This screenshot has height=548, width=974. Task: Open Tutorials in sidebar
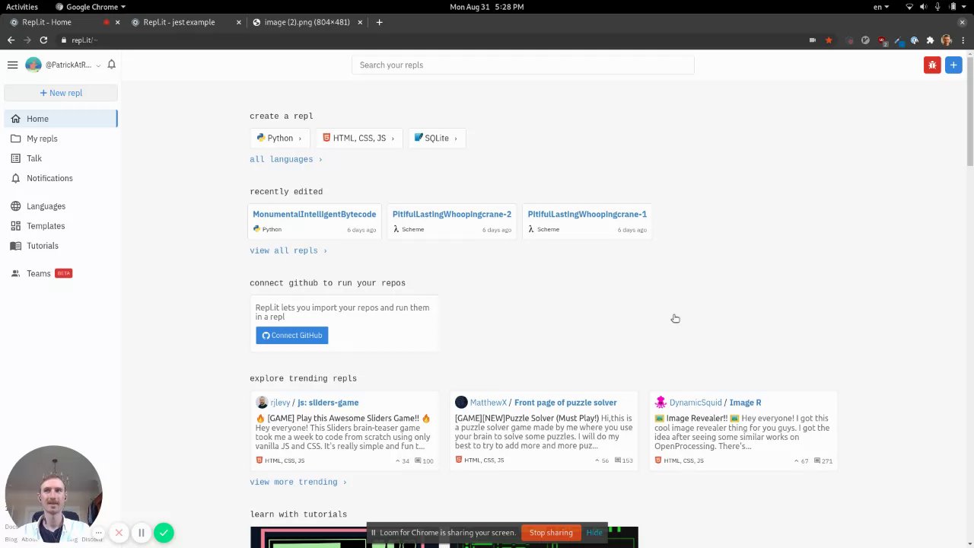(61, 246)
